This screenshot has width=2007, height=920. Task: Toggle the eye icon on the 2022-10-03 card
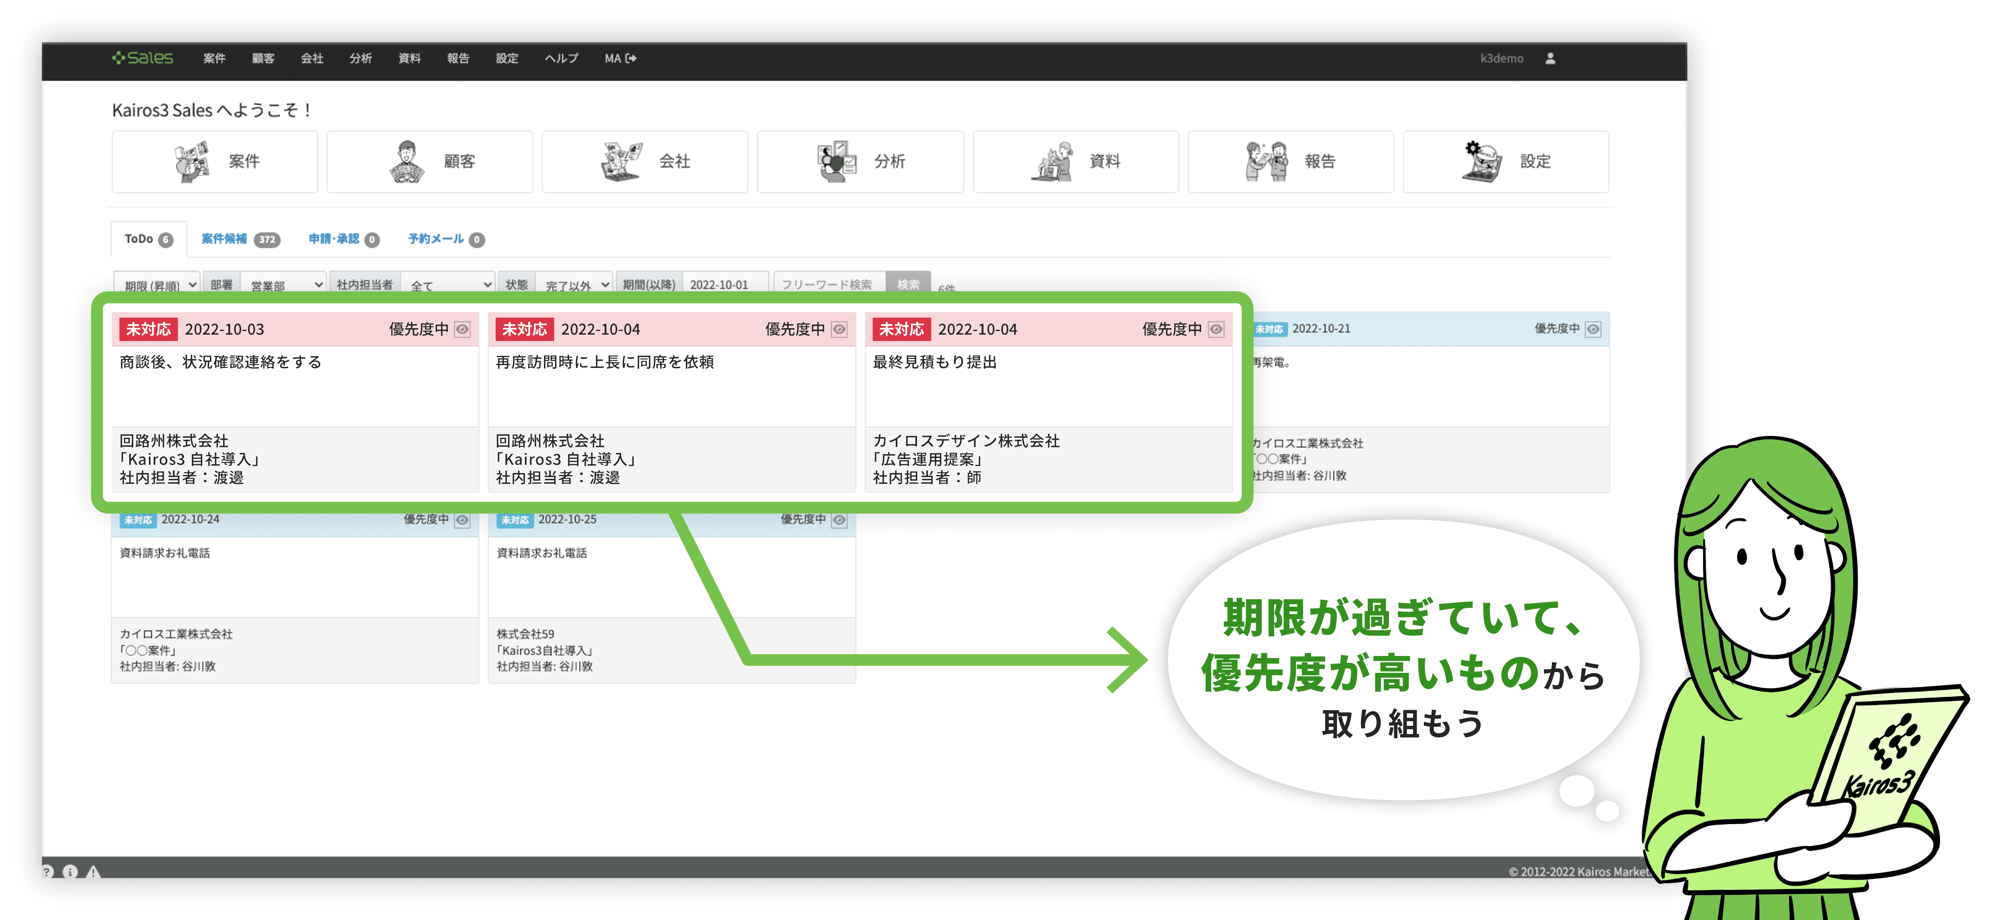click(x=462, y=329)
